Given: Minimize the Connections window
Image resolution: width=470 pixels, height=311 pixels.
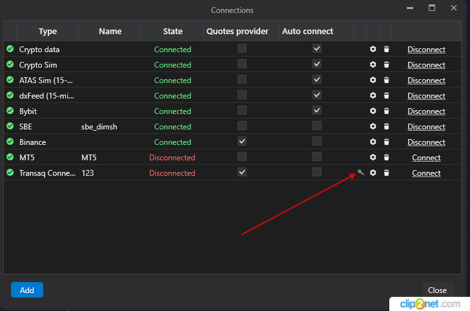Looking at the screenshot, I should click(x=410, y=8).
